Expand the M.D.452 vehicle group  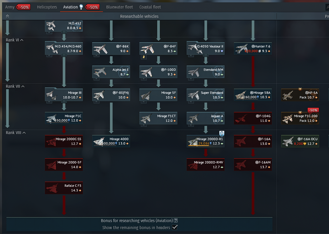(x=64, y=32)
